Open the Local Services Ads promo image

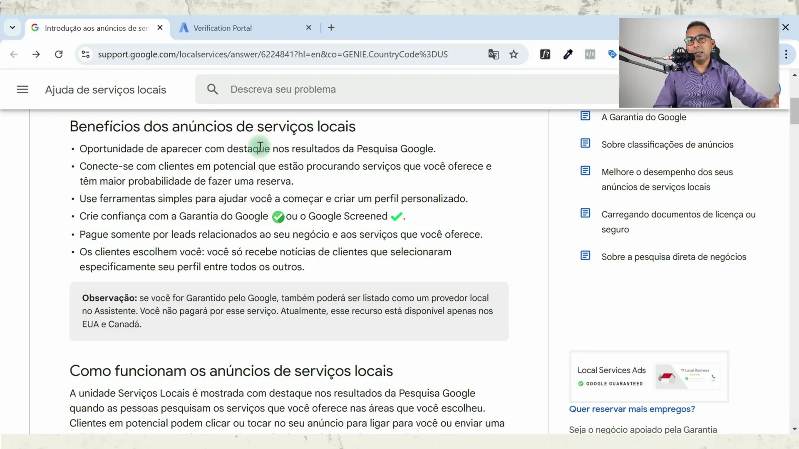coord(649,377)
